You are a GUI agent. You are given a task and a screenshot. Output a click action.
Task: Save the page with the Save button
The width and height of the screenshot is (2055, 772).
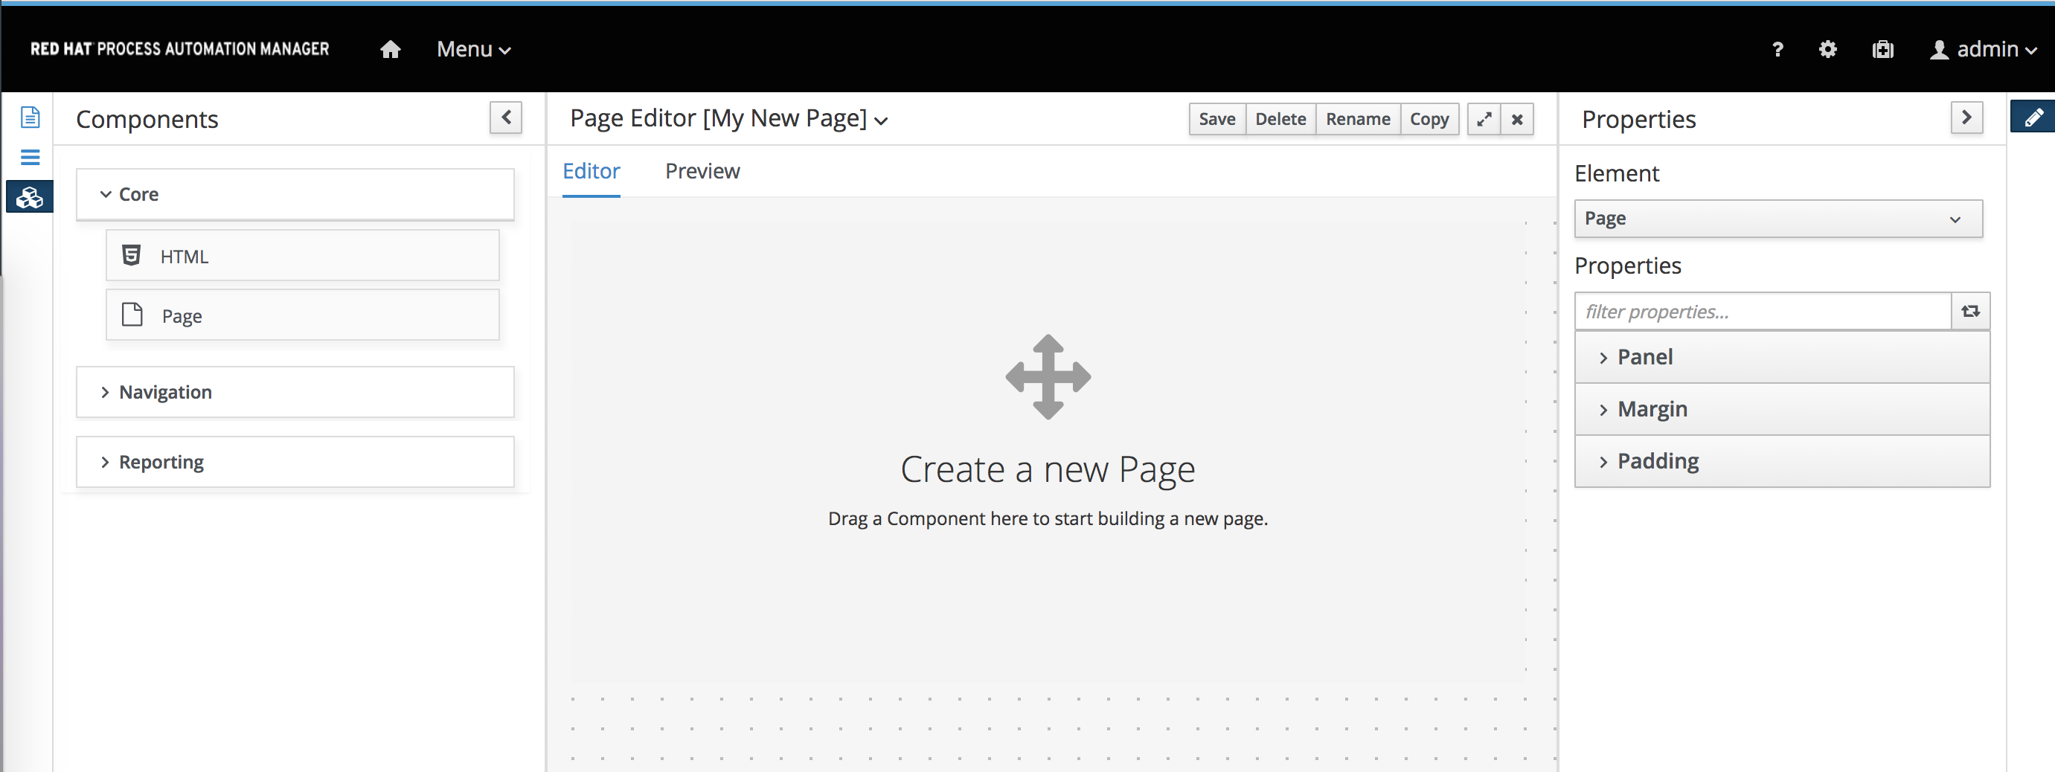click(x=1216, y=118)
